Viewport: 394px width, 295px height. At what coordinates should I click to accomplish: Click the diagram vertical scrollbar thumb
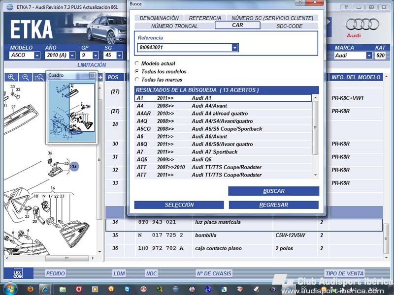99,159
